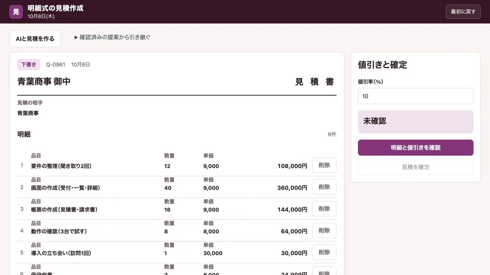Image resolution: width=490 pixels, height=275 pixels.
Task: Click the 明細と値引きを確認 button
Action: click(x=415, y=147)
